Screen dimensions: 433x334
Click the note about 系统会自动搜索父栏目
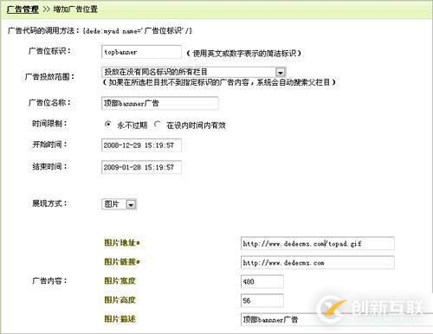click(x=220, y=82)
